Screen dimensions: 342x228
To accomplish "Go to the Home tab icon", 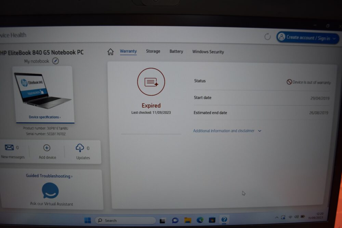I will (x=110, y=52).
